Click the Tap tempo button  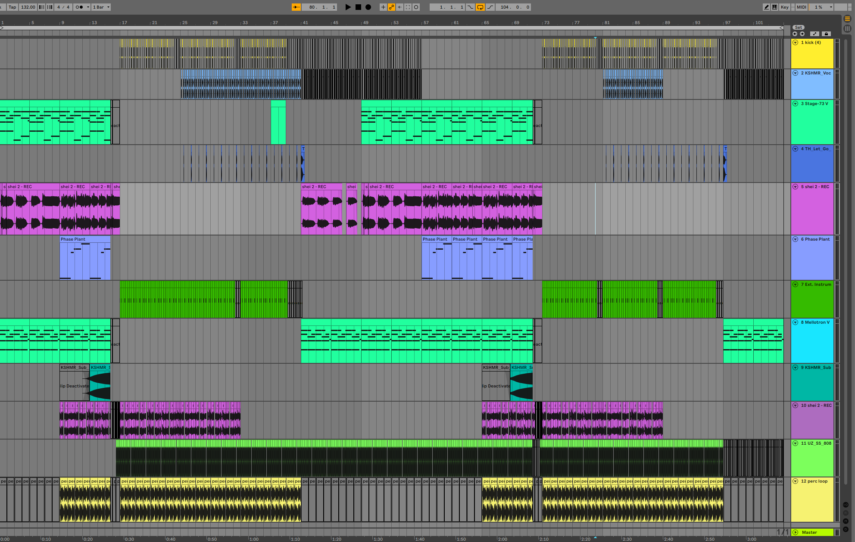12,7
